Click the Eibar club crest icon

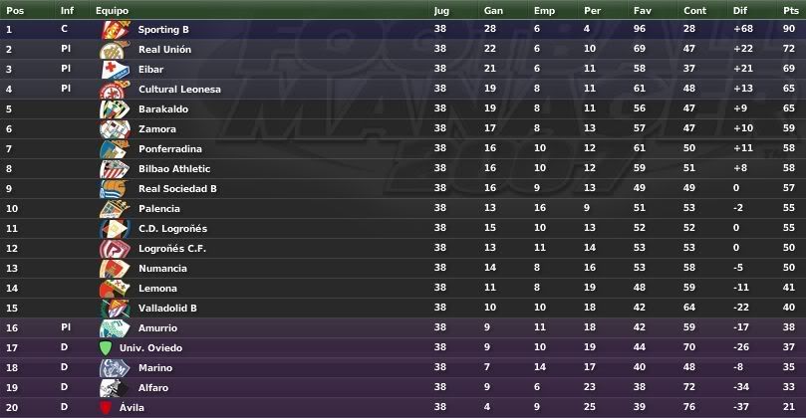pos(116,70)
